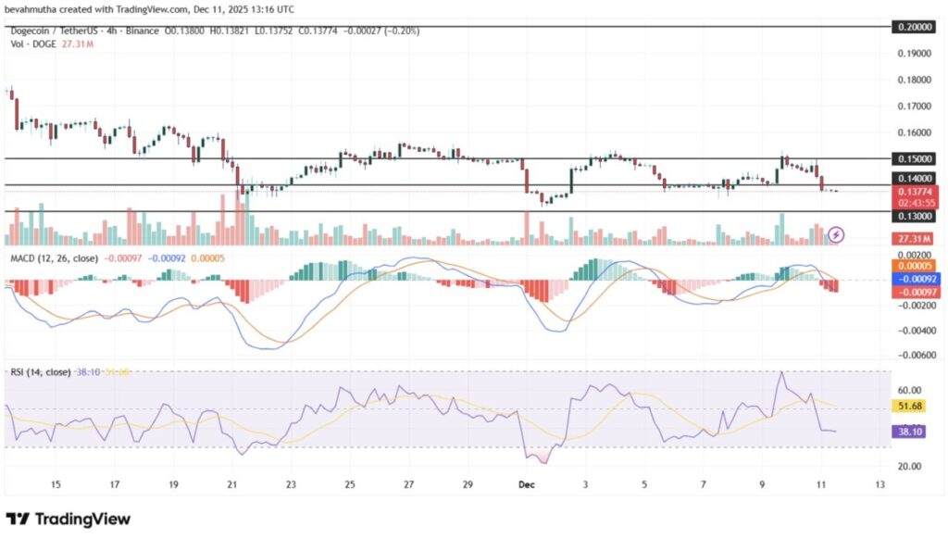Click the orange MACD label 0.00005
This screenshot has width=948, height=539.
[x=913, y=265]
